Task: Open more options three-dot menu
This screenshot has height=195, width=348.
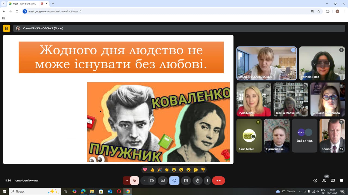Action: point(207,181)
